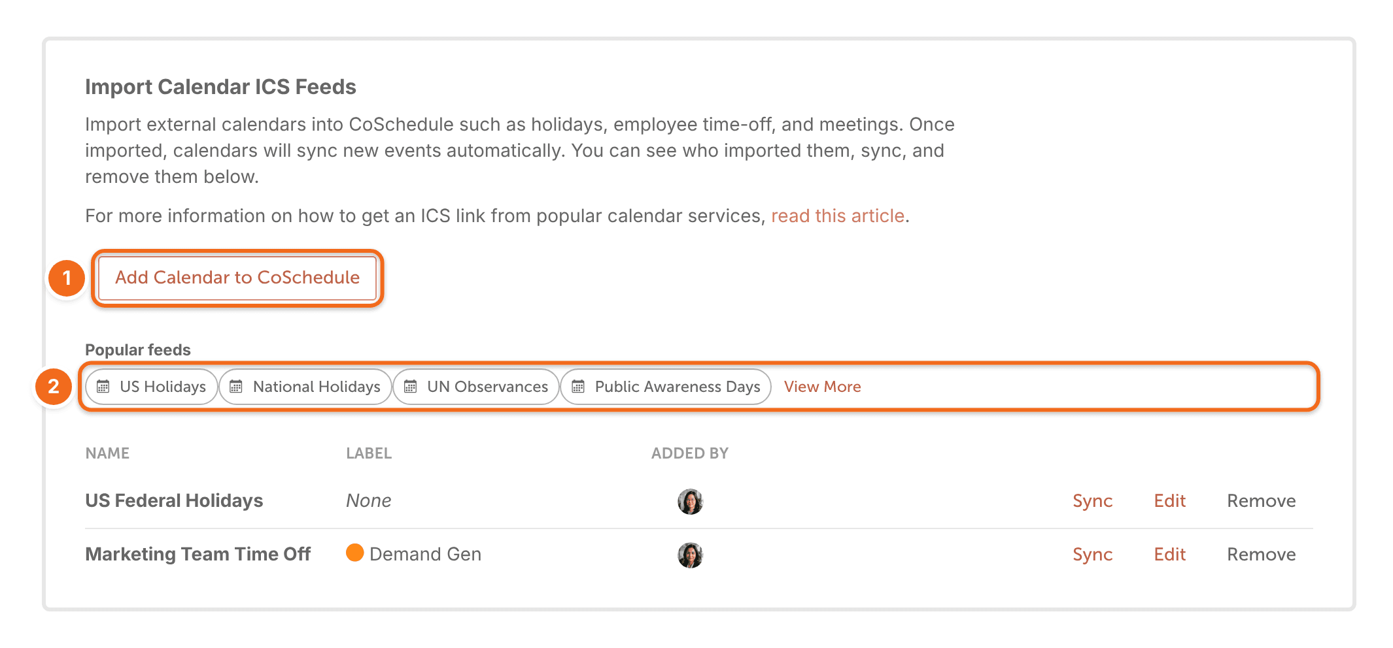Click the Import Calendar ICS Feeds heading
This screenshot has height=648, width=1393.
[220, 87]
